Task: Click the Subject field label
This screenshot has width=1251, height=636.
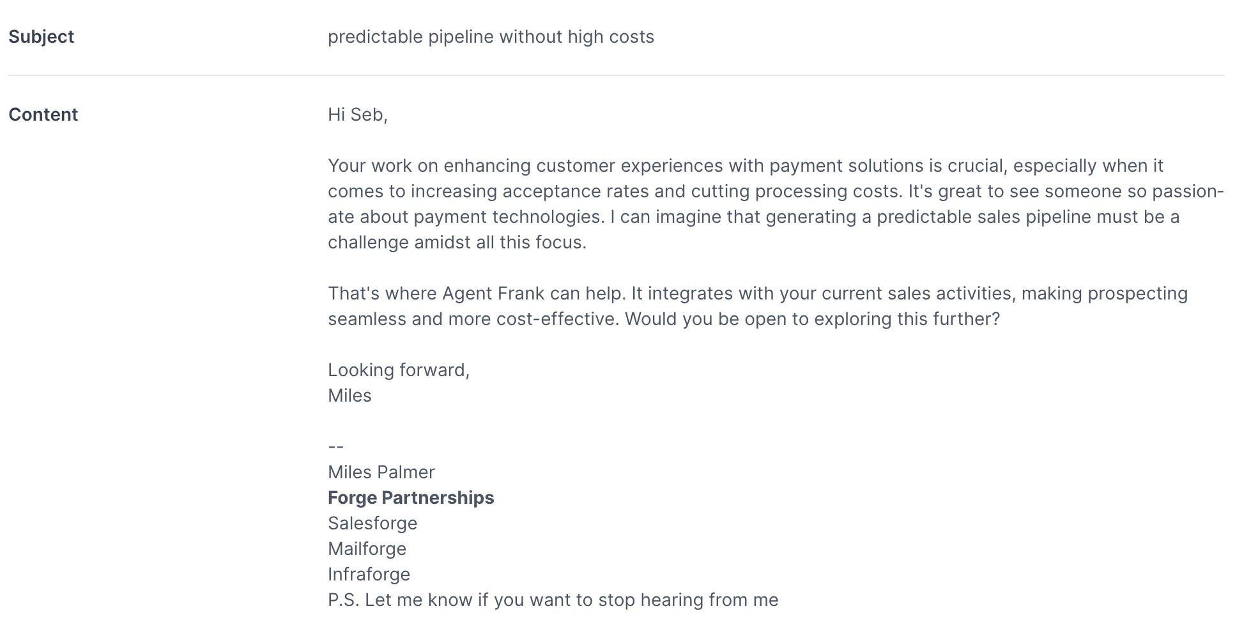Action: 41,37
